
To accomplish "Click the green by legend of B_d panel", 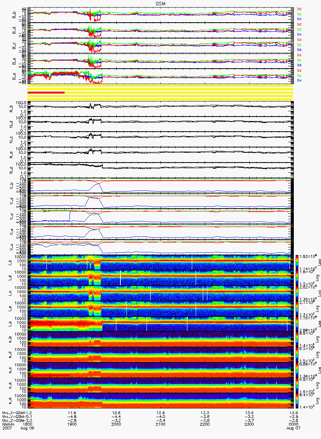I will 299,29.
